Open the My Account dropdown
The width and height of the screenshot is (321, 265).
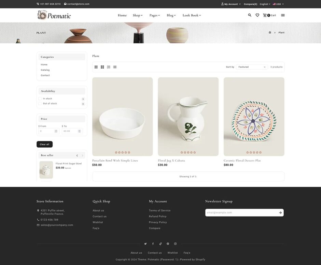(x=231, y=4)
